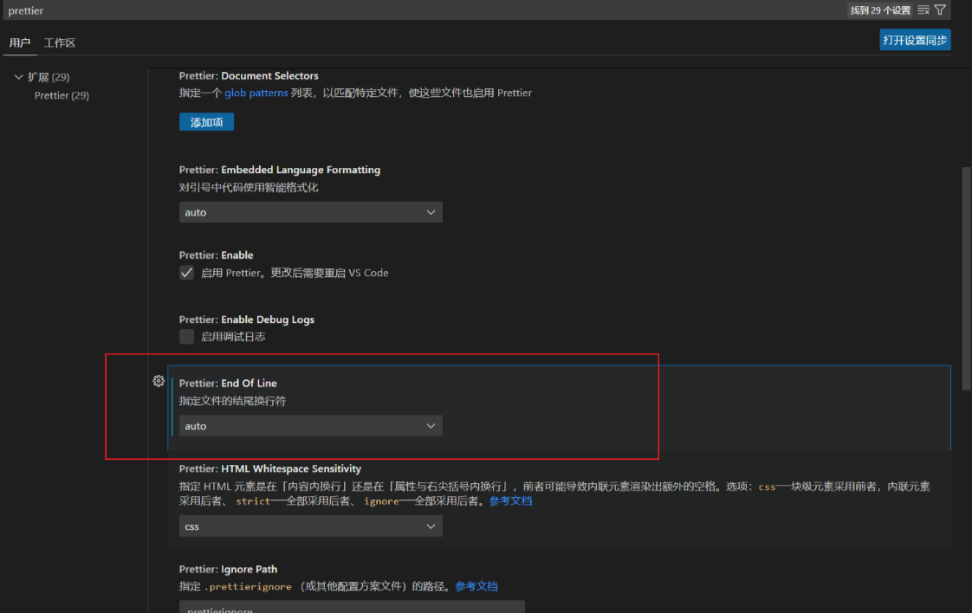Click the 对引号中代码使用智能格式化 description
The width and height of the screenshot is (972, 613).
(249, 187)
